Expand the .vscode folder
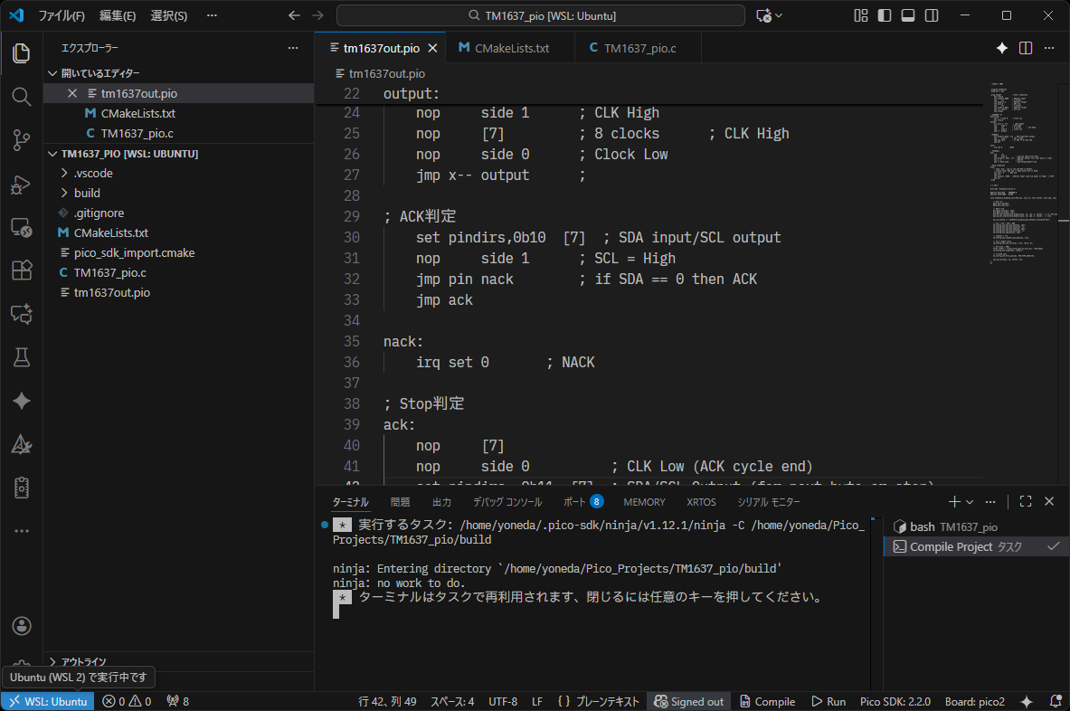The height and width of the screenshot is (711, 1070). [93, 173]
